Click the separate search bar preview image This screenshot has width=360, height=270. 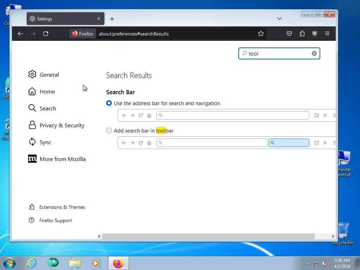tap(227, 143)
